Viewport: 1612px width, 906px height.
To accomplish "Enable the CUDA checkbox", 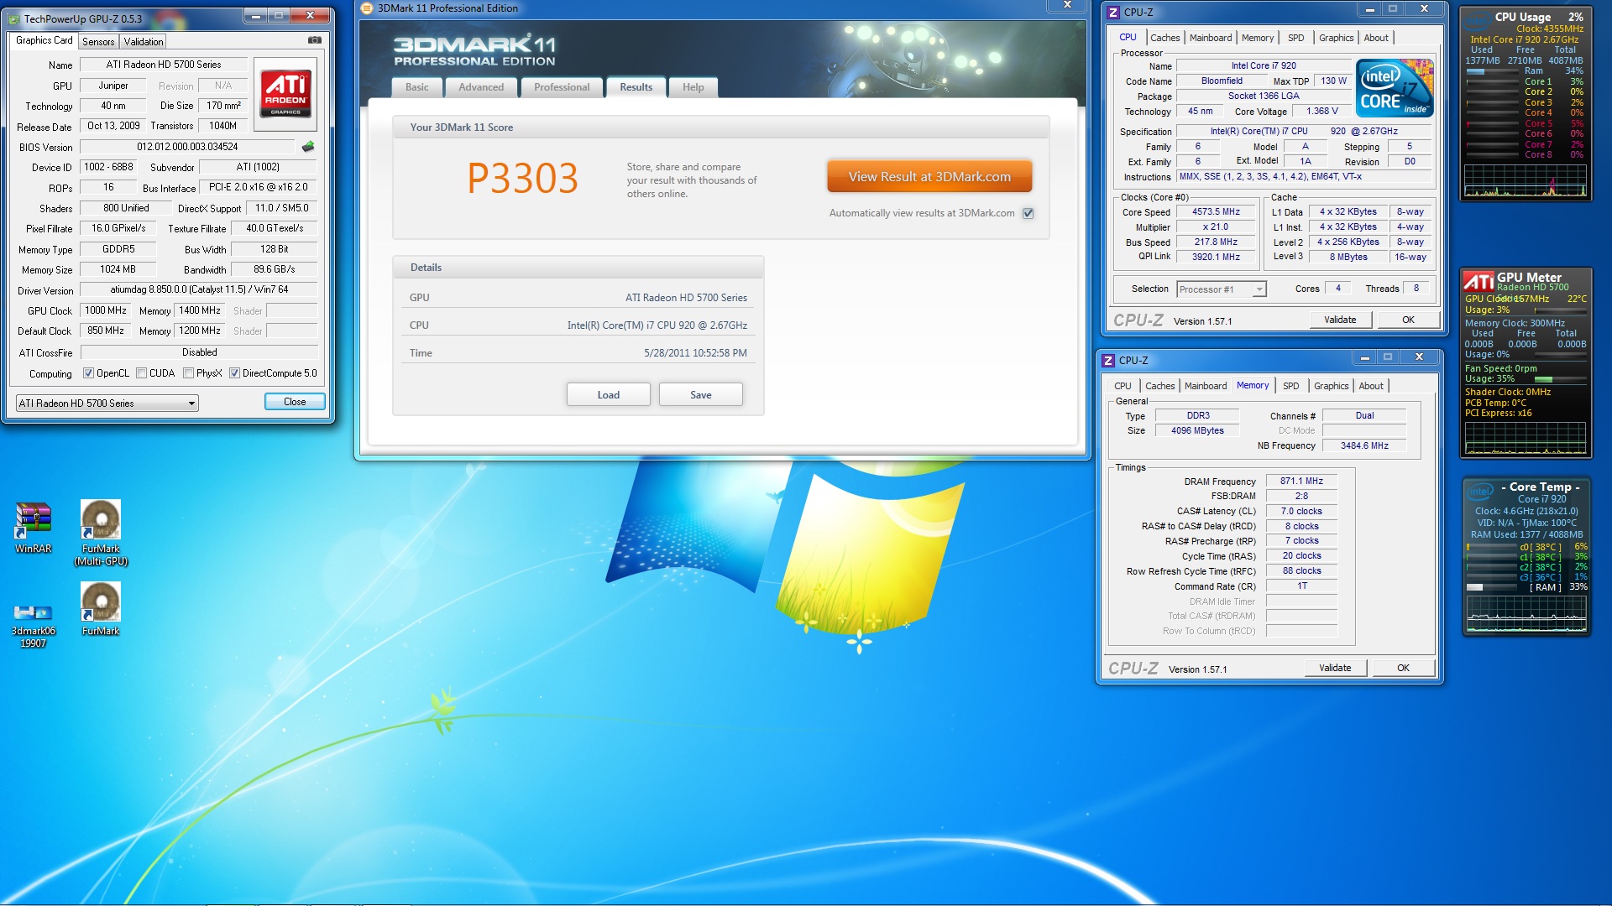I will click(142, 373).
